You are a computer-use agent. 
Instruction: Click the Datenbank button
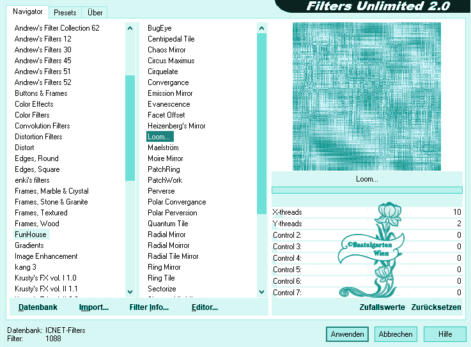pyautogui.click(x=38, y=307)
